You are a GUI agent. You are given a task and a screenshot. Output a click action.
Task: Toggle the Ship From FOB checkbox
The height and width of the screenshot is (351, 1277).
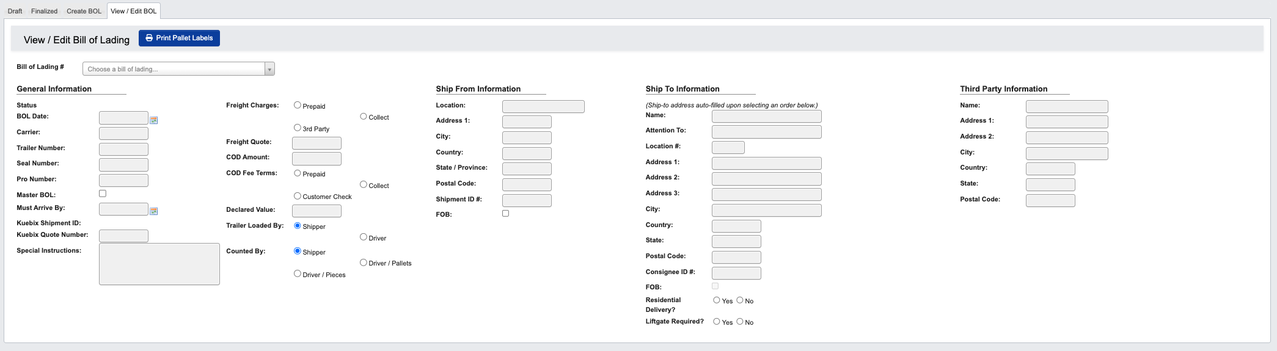(505, 213)
